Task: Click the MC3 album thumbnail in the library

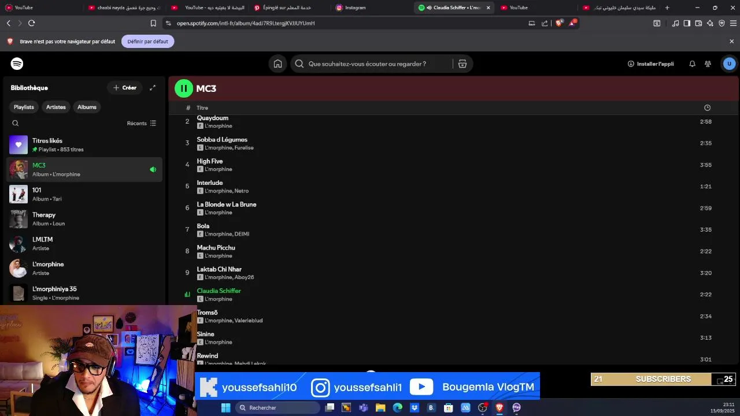Action: tap(18, 170)
